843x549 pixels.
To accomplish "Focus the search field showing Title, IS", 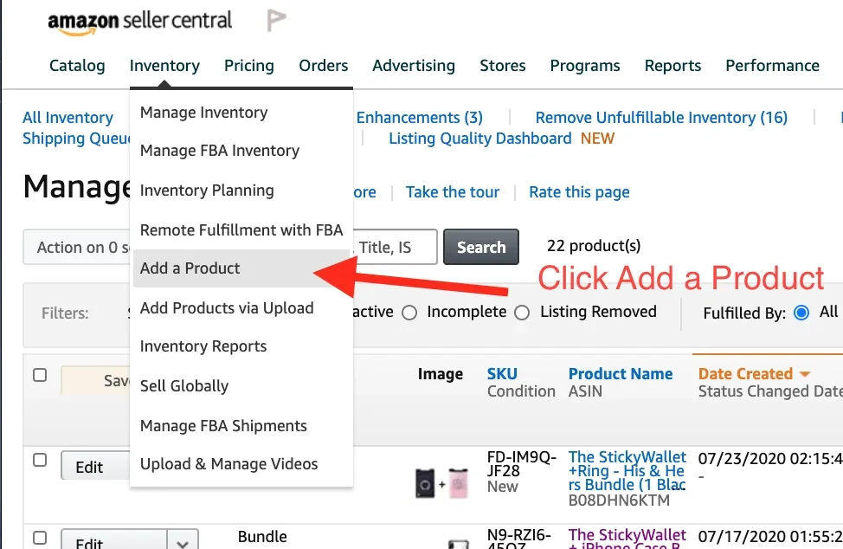I will tap(396, 247).
